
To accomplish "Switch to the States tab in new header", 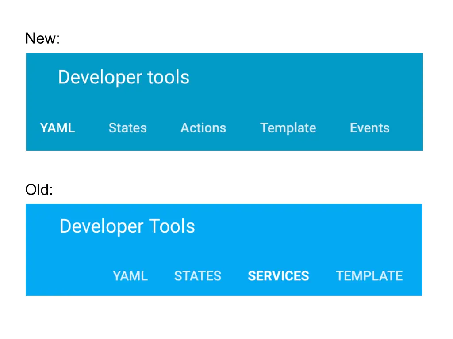I will tap(127, 128).
